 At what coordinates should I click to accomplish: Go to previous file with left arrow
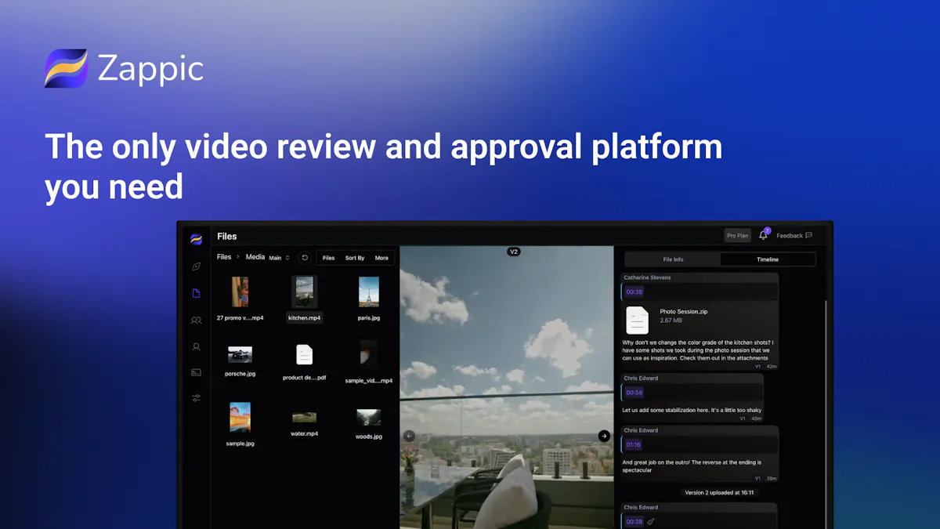point(408,436)
